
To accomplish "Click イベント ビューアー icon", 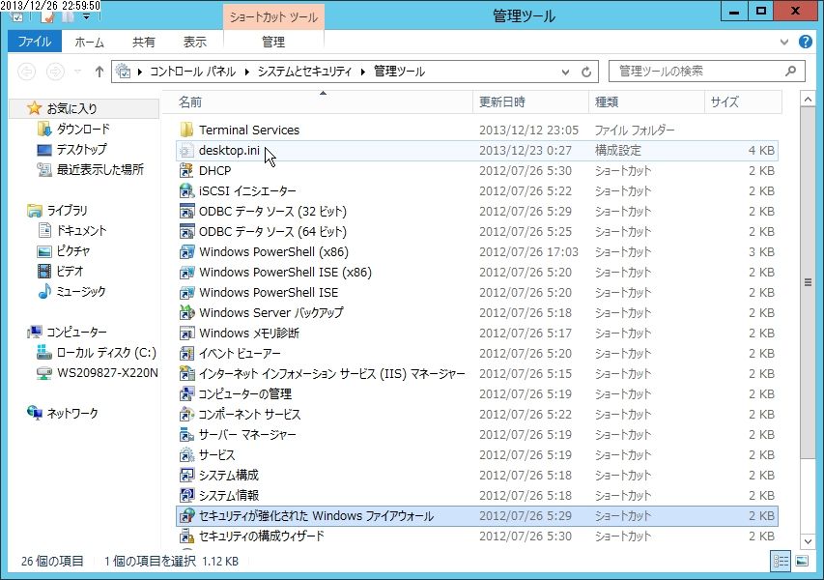I will (x=186, y=354).
